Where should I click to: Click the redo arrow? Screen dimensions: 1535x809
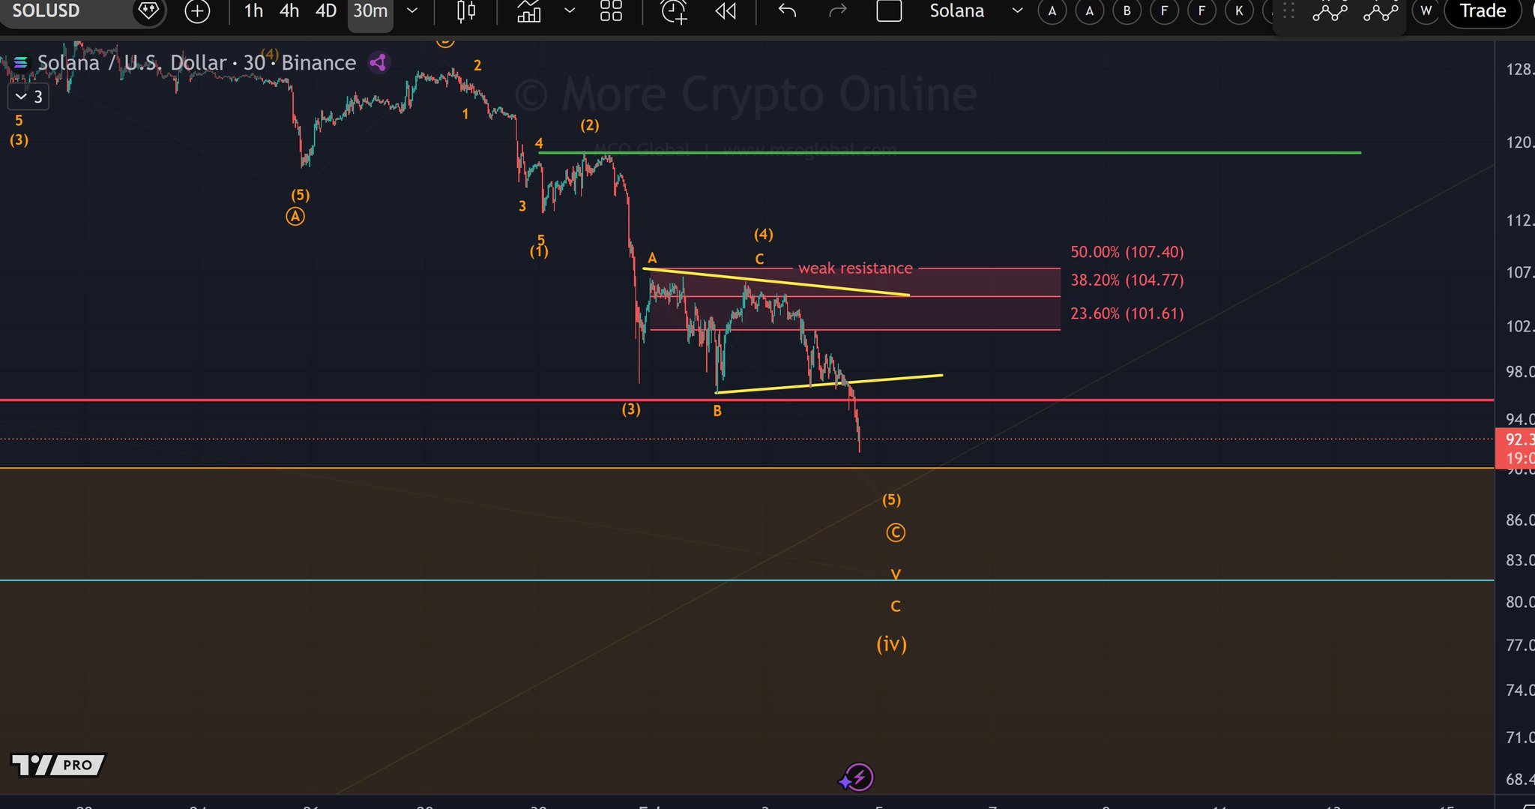[837, 11]
